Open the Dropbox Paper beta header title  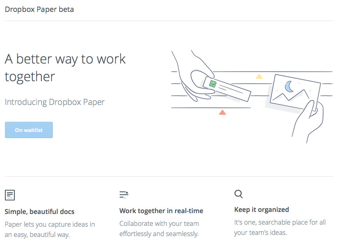click(x=39, y=9)
